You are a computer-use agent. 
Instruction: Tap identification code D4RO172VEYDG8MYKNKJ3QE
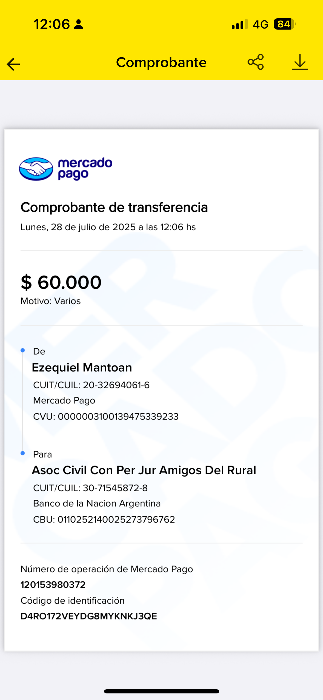tap(89, 616)
